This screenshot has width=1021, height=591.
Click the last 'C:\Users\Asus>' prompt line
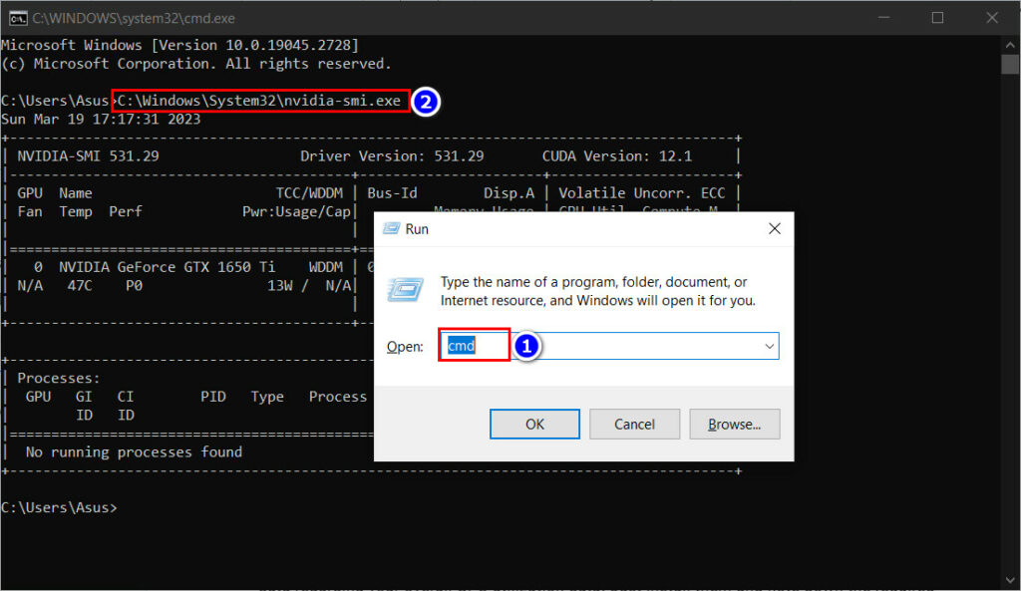59,507
